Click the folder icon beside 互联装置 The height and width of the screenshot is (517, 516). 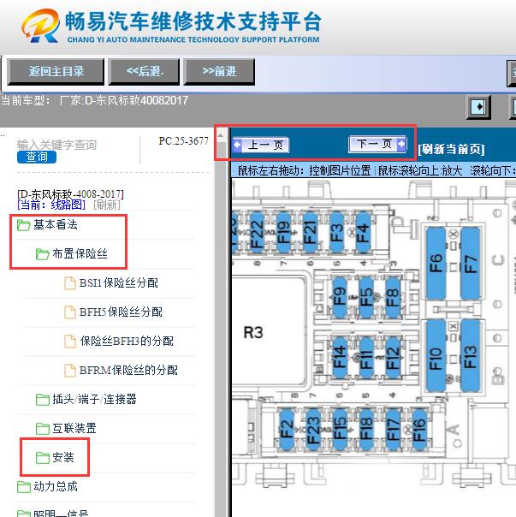[x=43, y=429]
